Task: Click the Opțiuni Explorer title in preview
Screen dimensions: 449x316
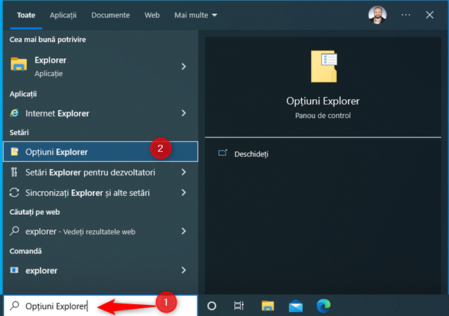Action: [x=323, y=101]
